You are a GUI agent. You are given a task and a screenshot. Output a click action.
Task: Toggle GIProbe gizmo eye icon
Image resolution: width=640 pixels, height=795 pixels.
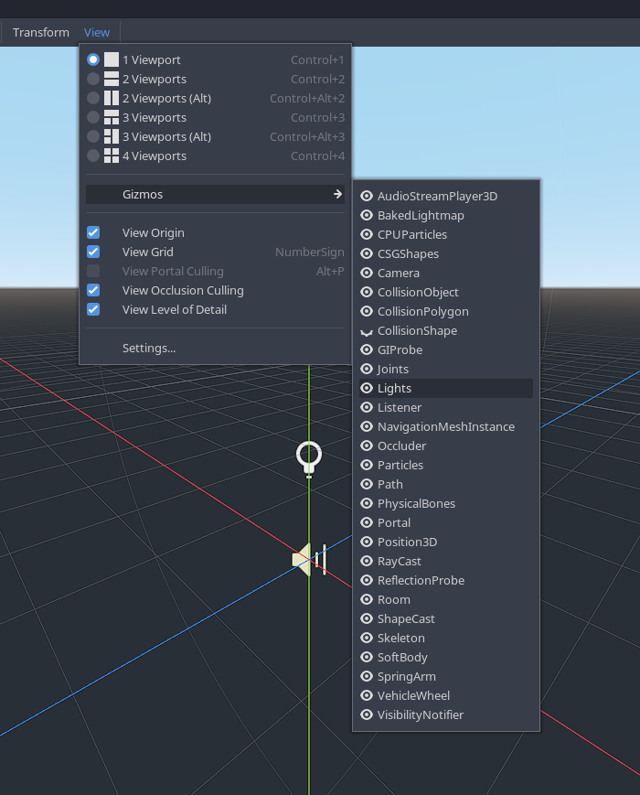[367, 349]
